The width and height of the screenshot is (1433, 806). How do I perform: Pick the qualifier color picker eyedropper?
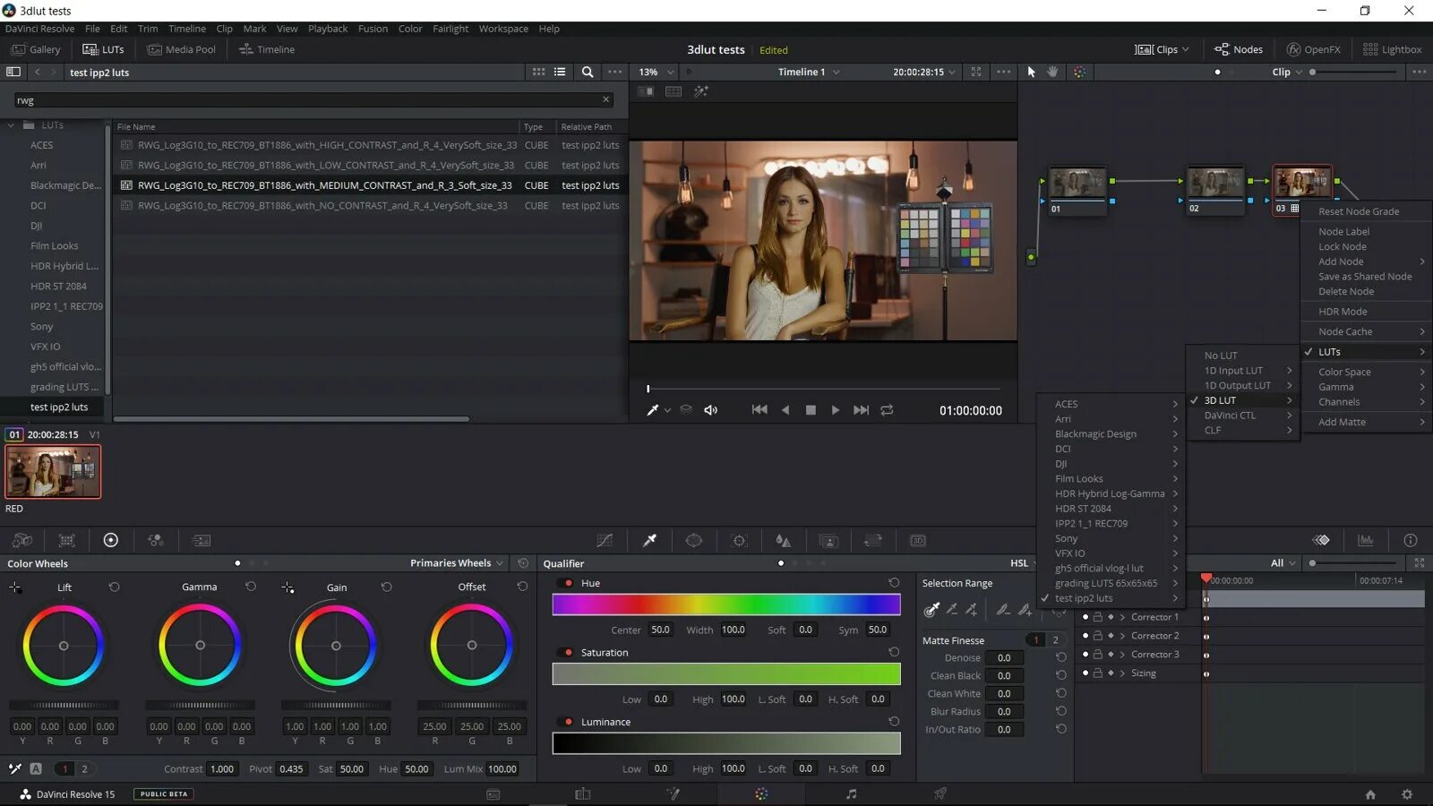click(931, 610)
